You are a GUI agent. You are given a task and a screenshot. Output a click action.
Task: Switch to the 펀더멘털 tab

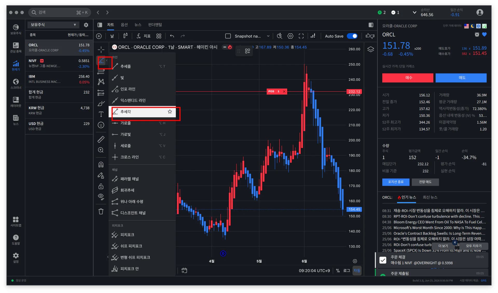click(155, 25)
